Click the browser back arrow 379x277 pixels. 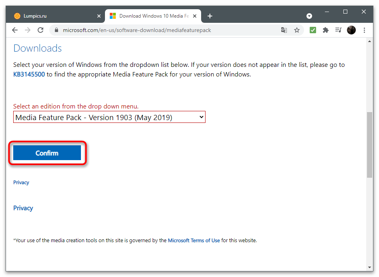tap(15, 30)
